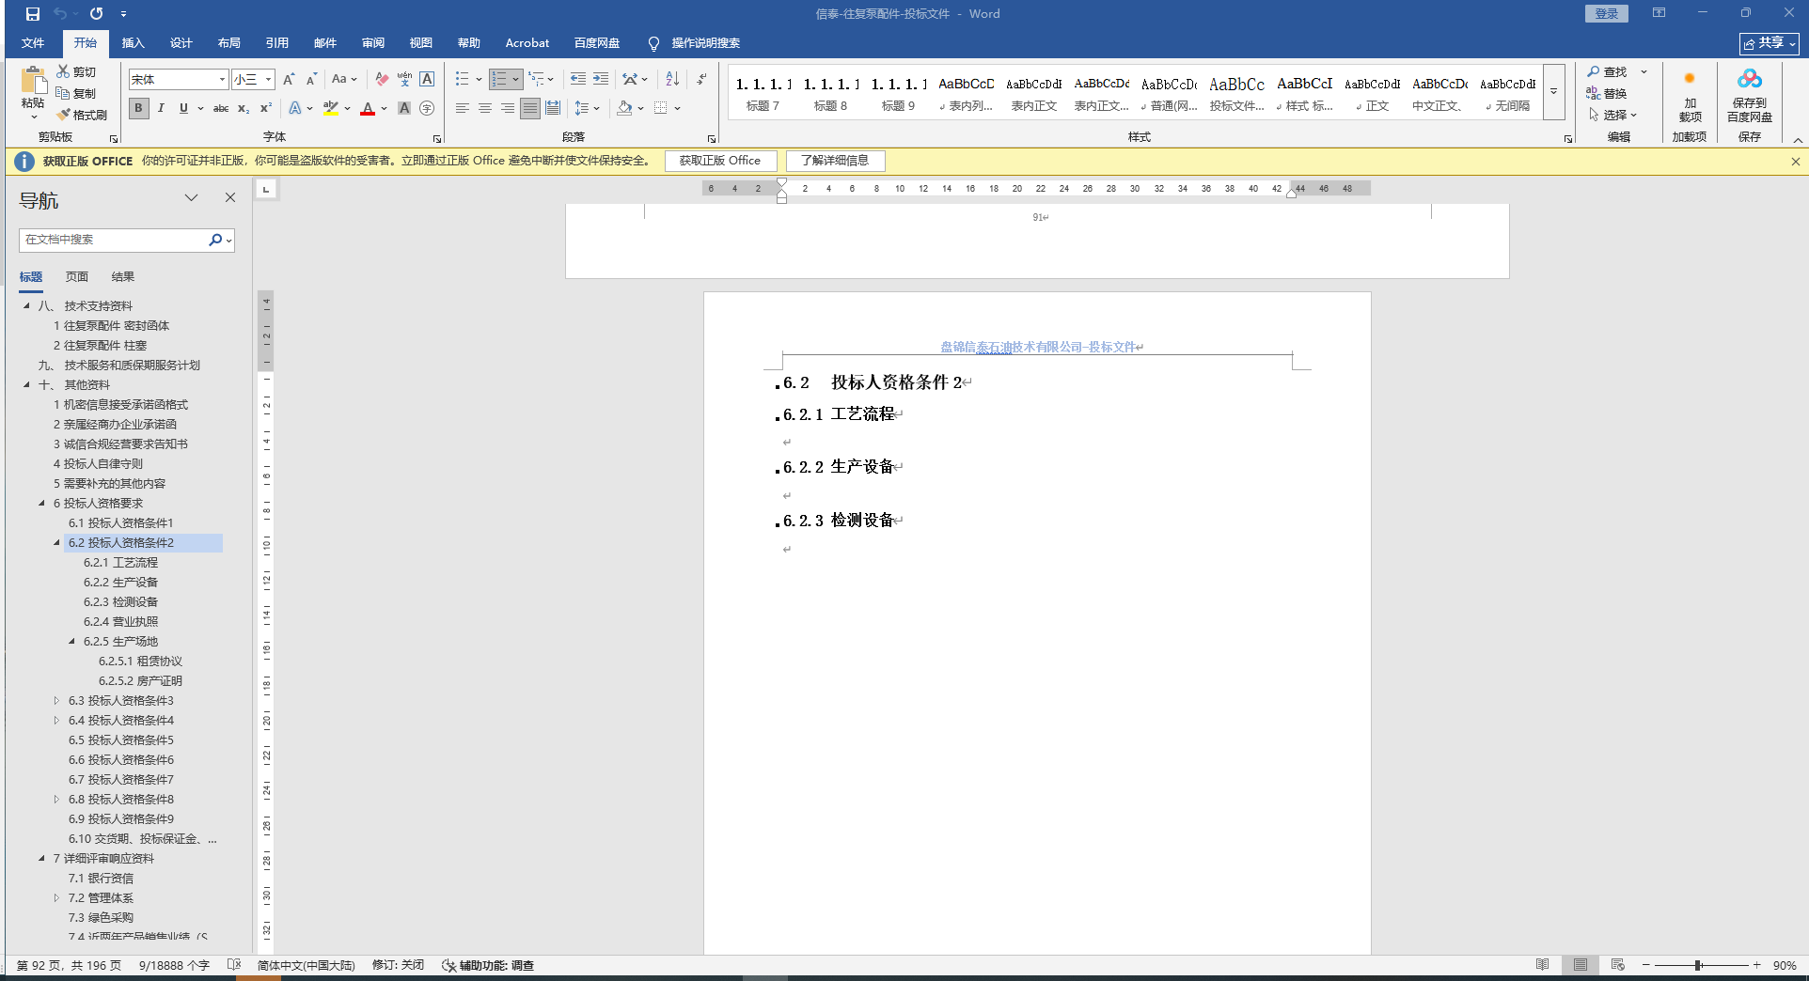This screenshot has height=981, width=1809.
Task: Align paragraph text to the left
Action: click(463, 109)
